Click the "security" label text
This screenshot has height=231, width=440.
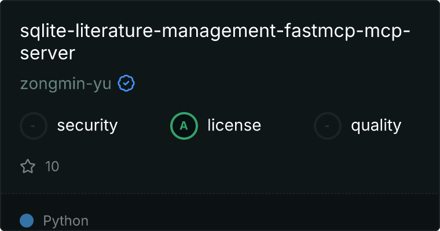point(87,125)
